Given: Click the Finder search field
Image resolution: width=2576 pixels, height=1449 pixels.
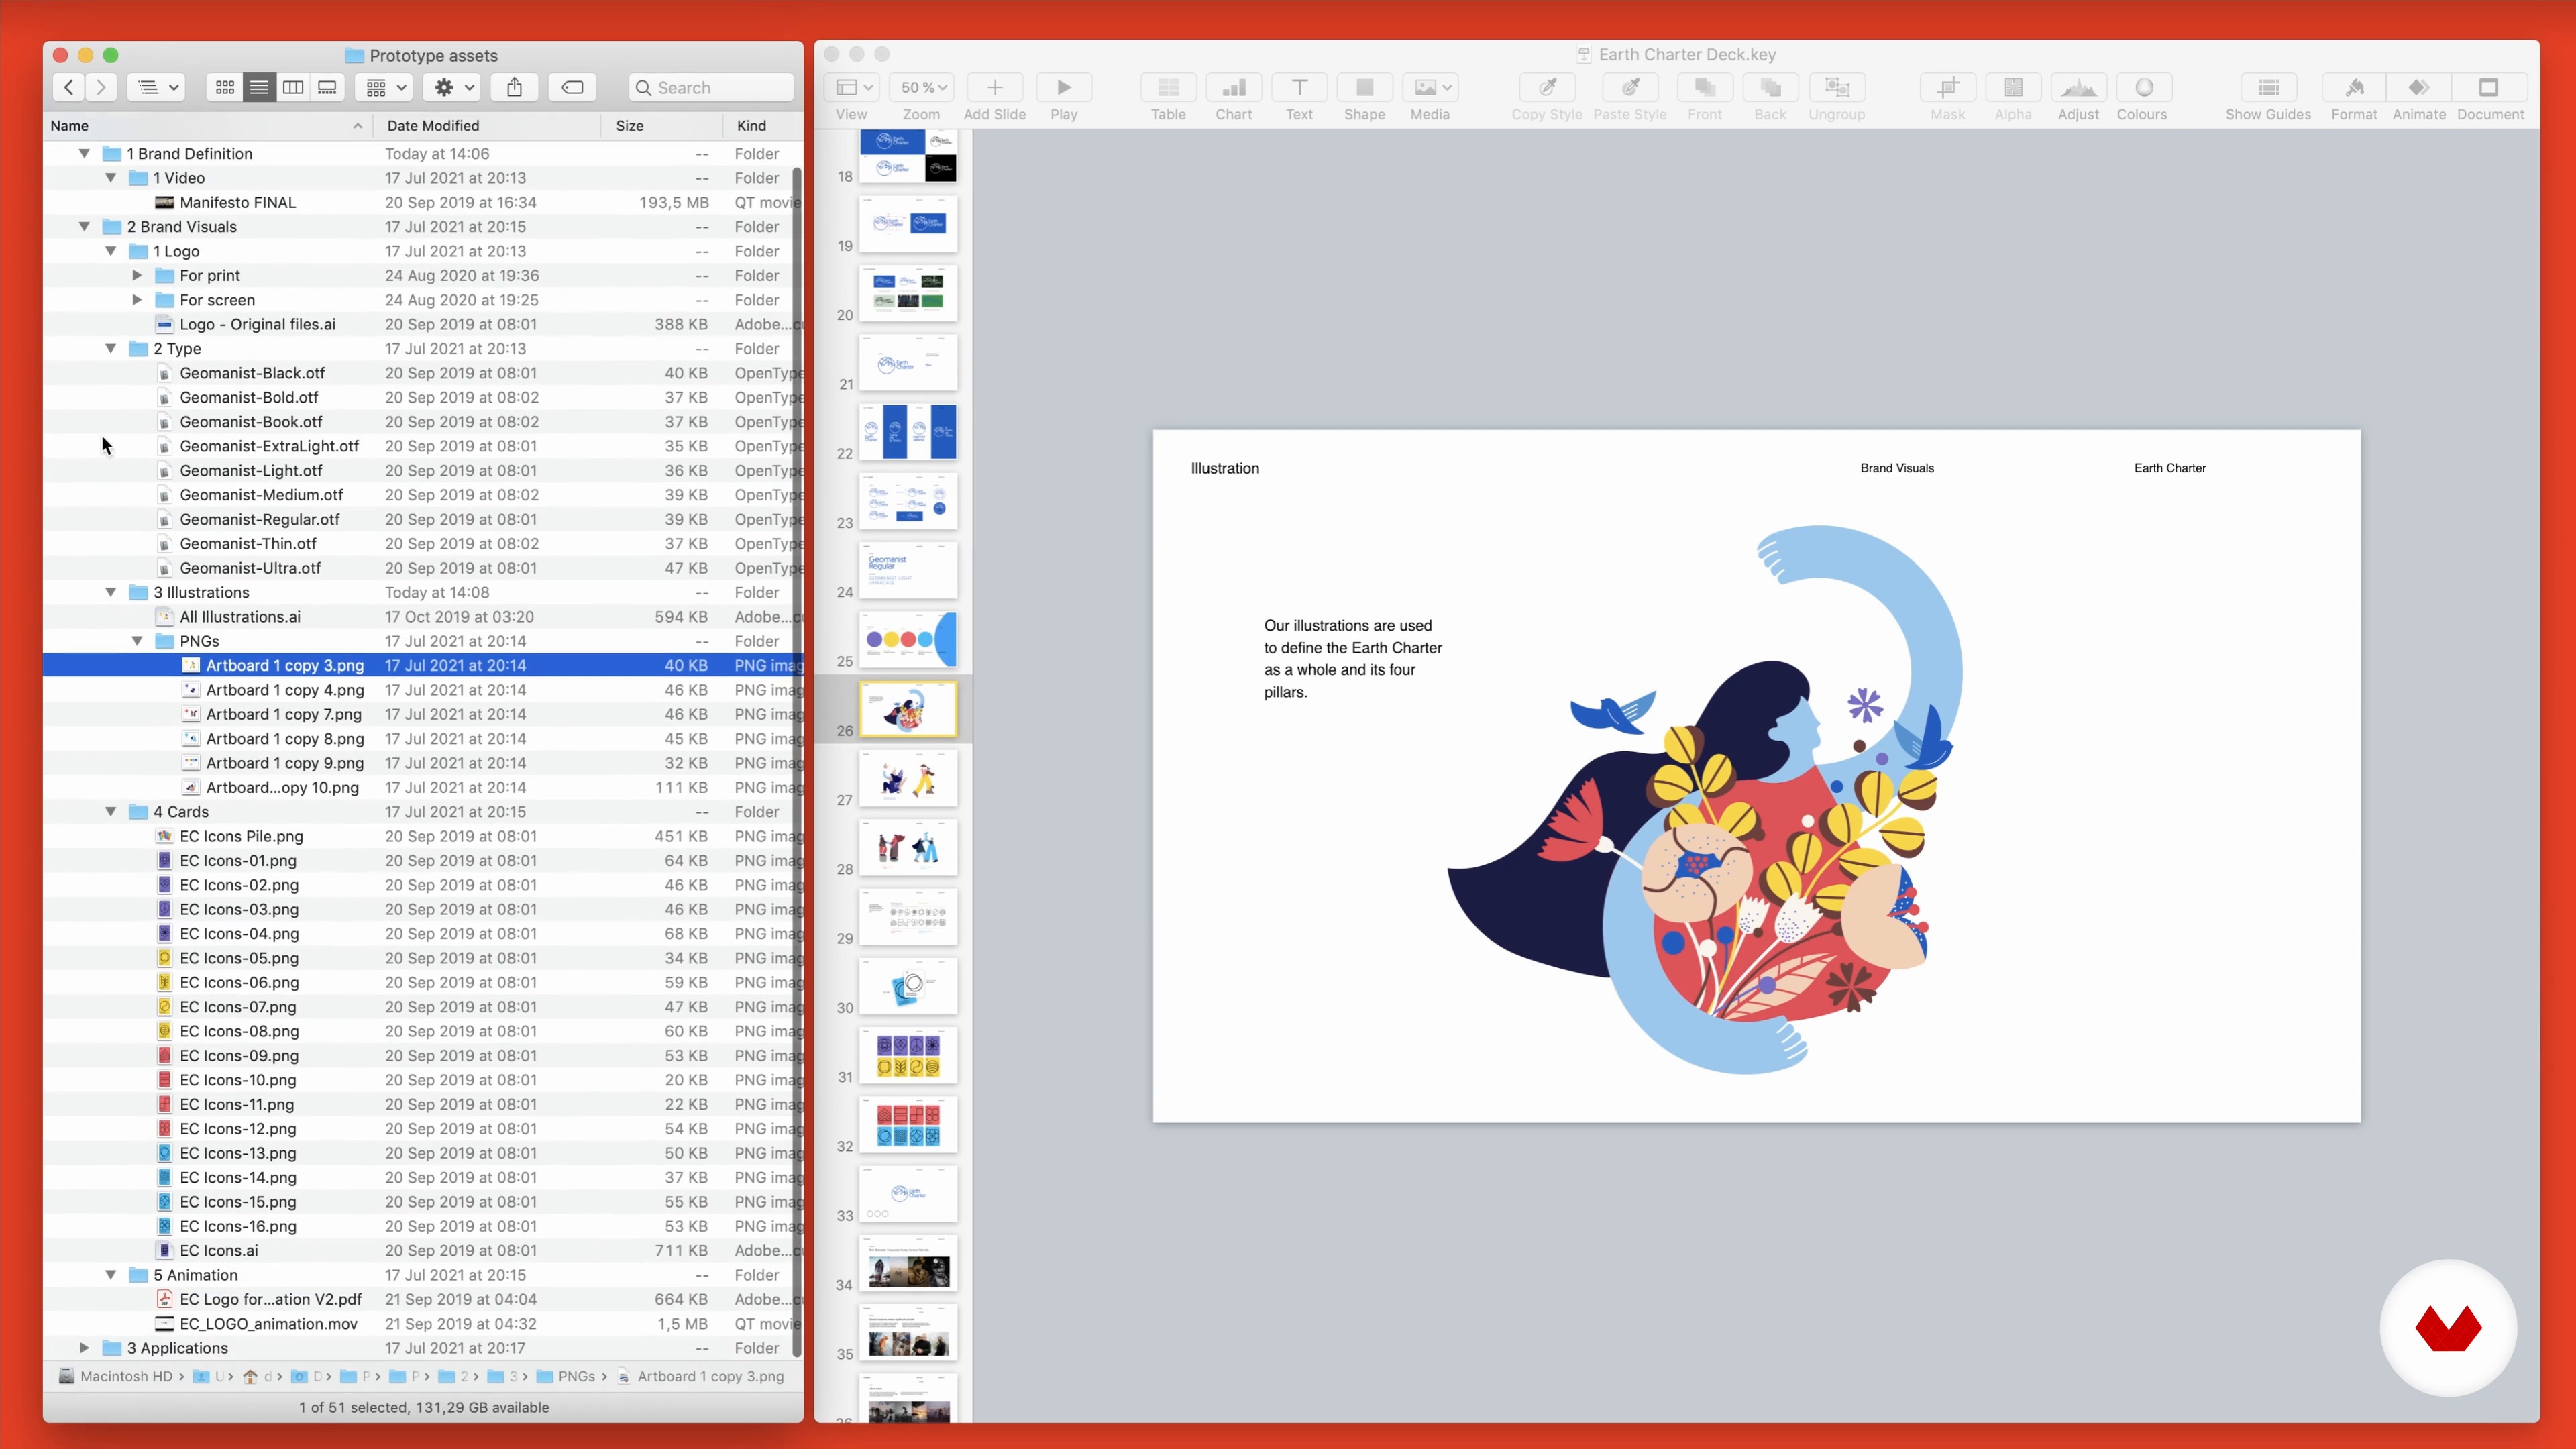Looking at the screenshot, I should [712, 87].
